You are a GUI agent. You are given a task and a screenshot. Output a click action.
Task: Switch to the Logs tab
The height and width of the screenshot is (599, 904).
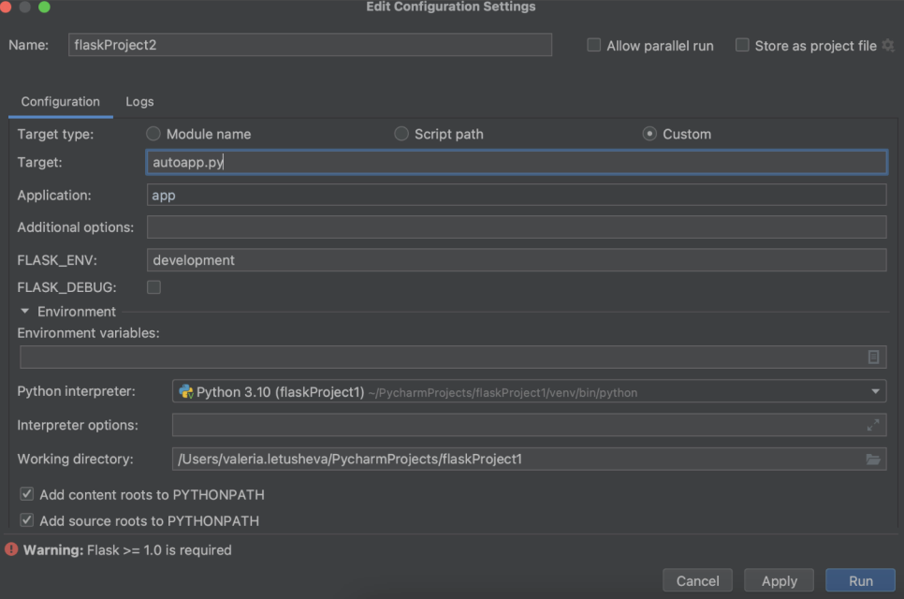[x=139, y=101]
